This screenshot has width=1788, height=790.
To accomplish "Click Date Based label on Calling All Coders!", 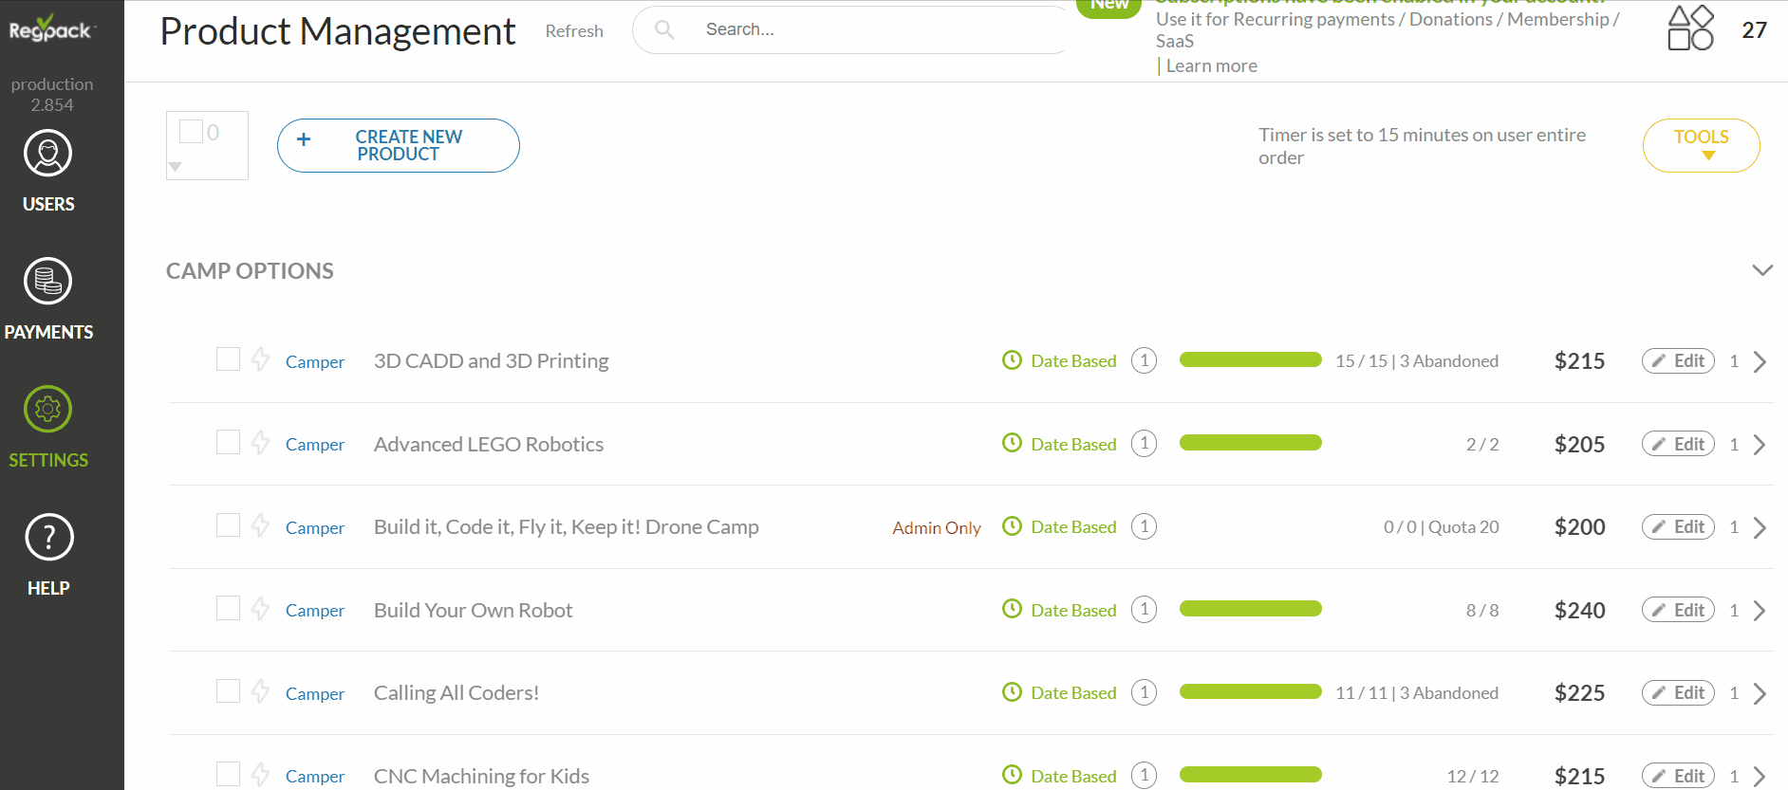I will tap(1073, 693).
